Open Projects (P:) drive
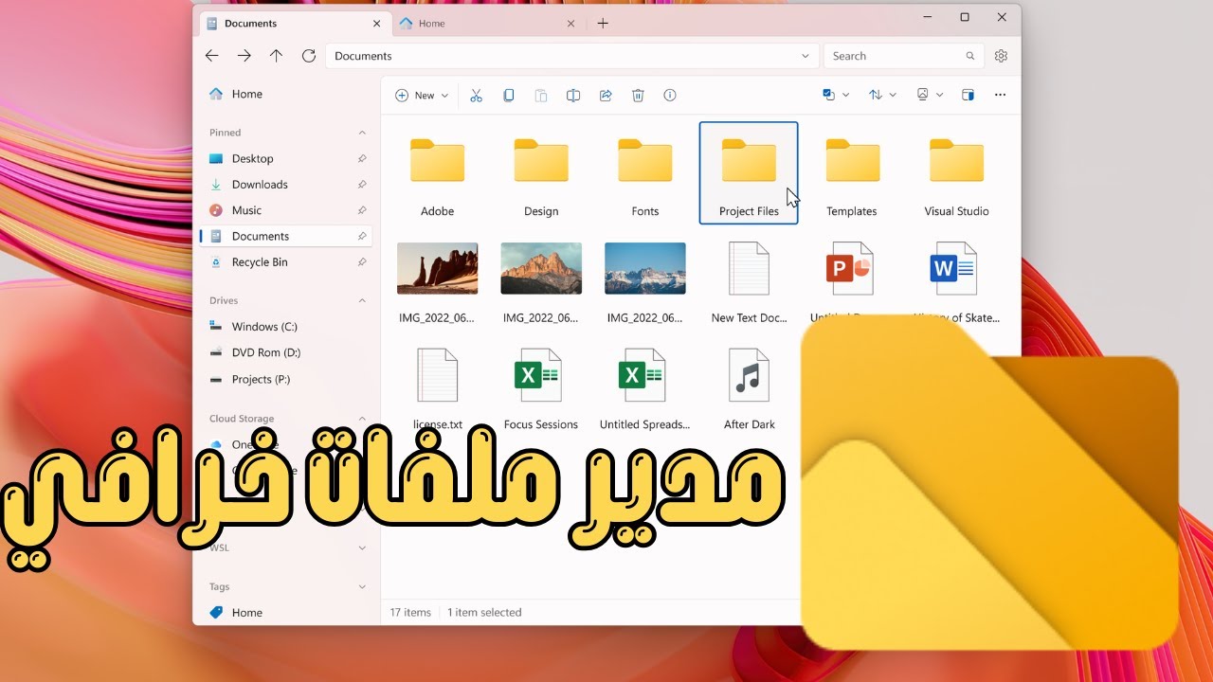The image size is (1213, 682). (x=286, y=379)
